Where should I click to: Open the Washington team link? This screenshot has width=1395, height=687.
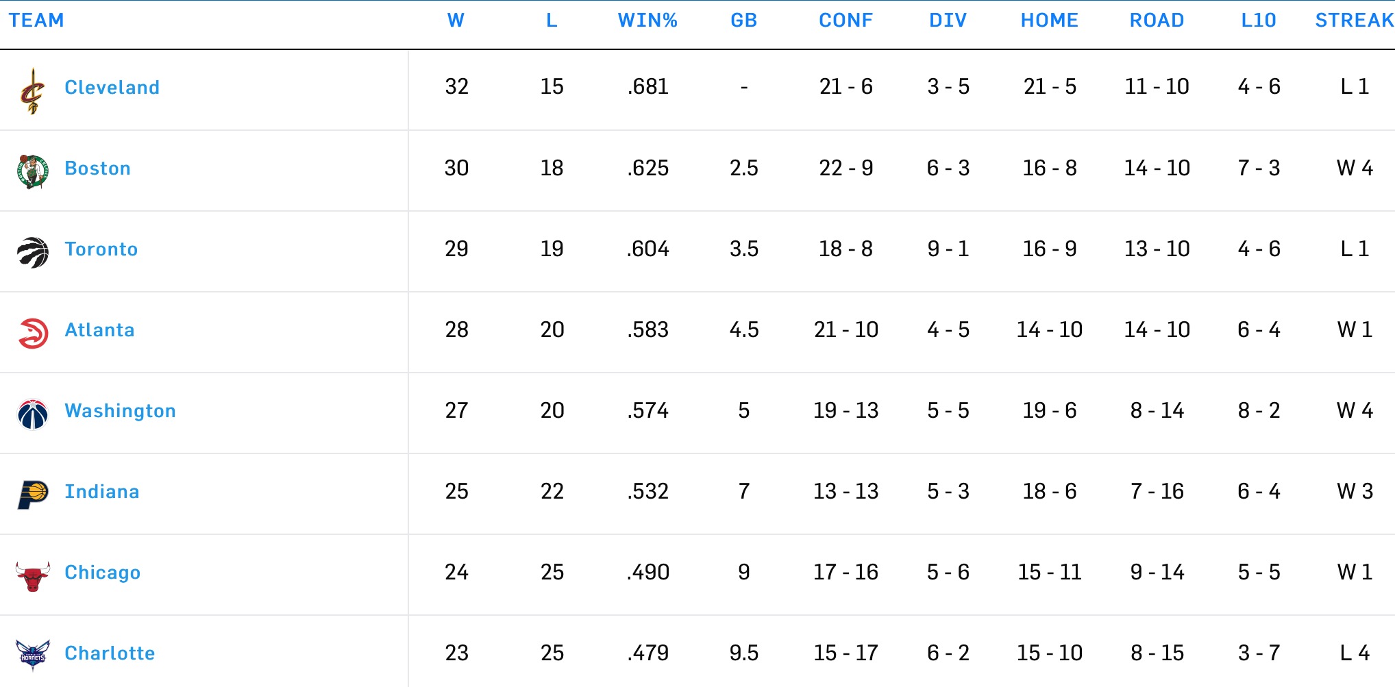120,411
